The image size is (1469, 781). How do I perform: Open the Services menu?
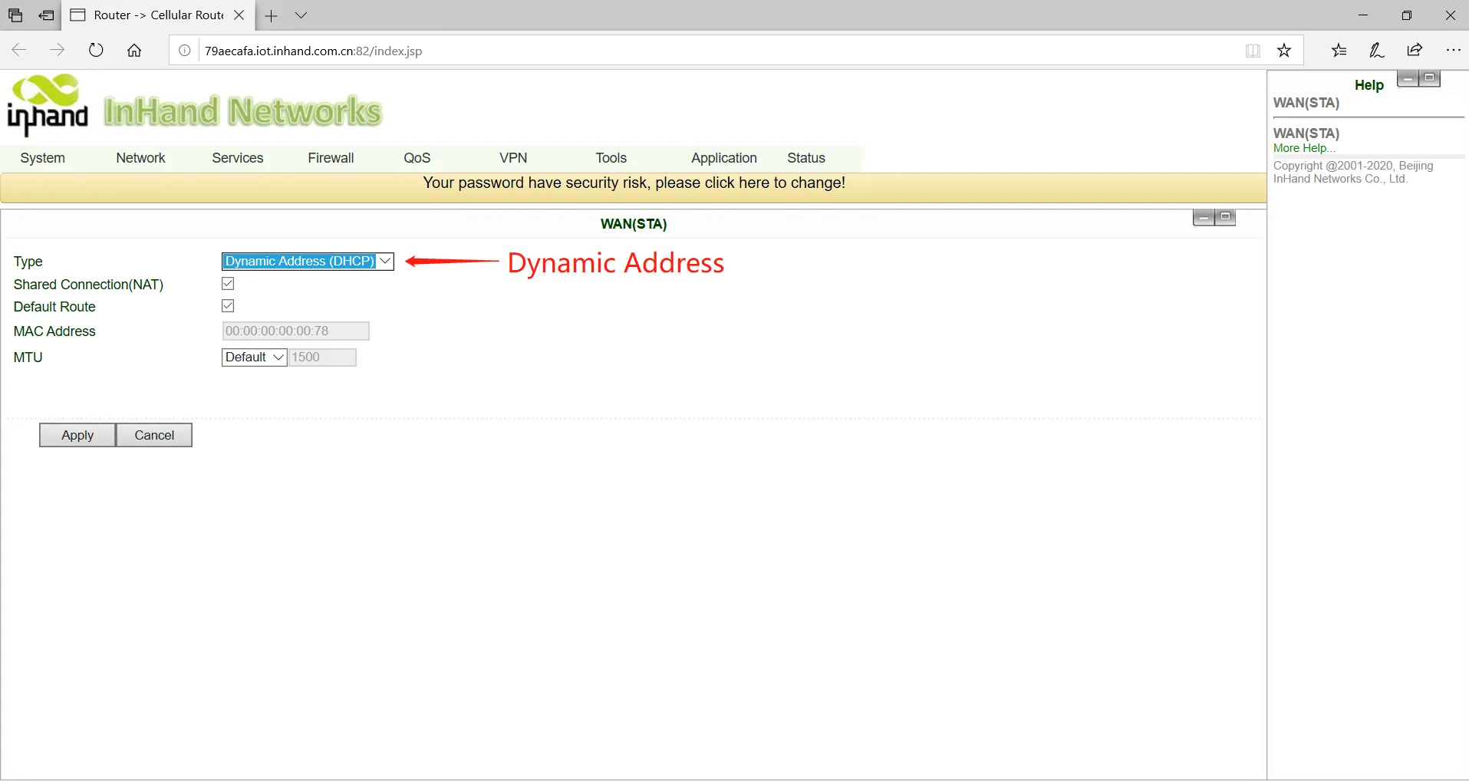238,158
